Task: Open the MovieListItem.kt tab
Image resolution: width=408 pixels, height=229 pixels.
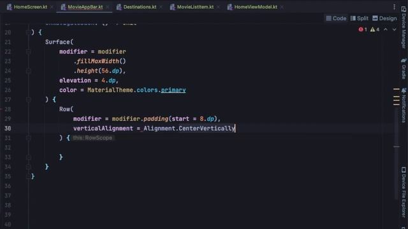Action: tap(195, 7)
